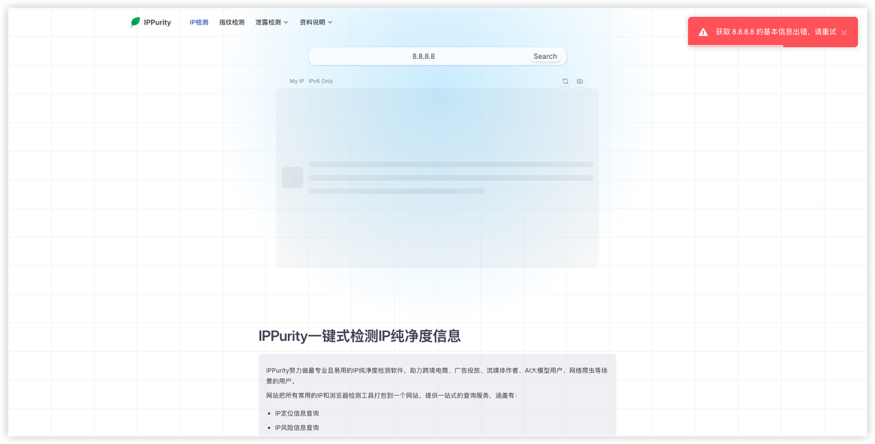875x444 pixels.
Task: Click the error message text in the toast
Action: pos(776,32)
